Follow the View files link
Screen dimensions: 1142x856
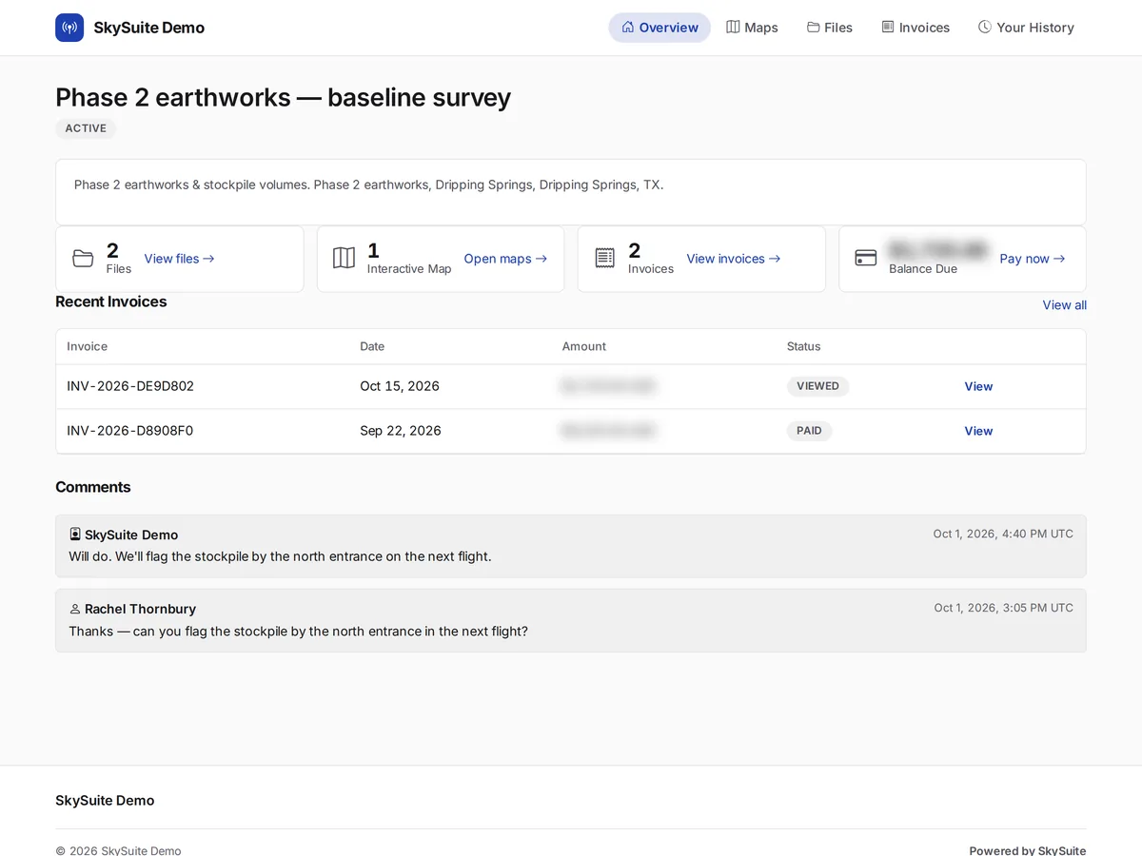(x=179, y=259)
